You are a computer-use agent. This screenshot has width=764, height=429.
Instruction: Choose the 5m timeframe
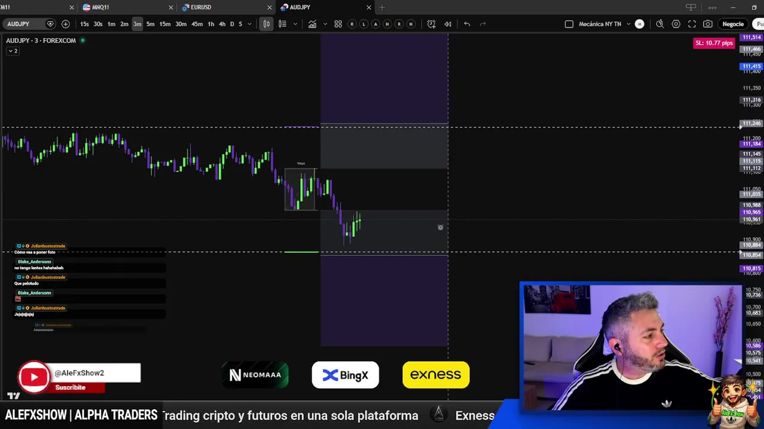point(150,24)
